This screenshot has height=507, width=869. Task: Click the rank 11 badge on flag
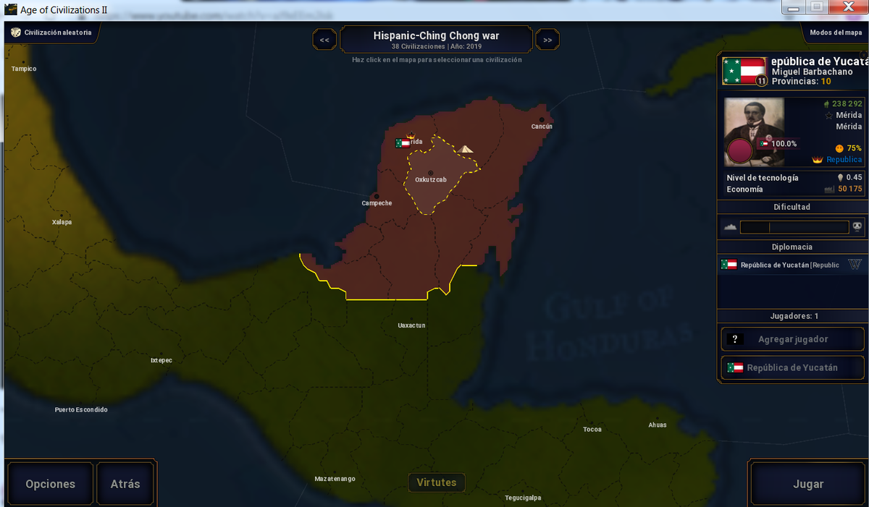[761, 81]
